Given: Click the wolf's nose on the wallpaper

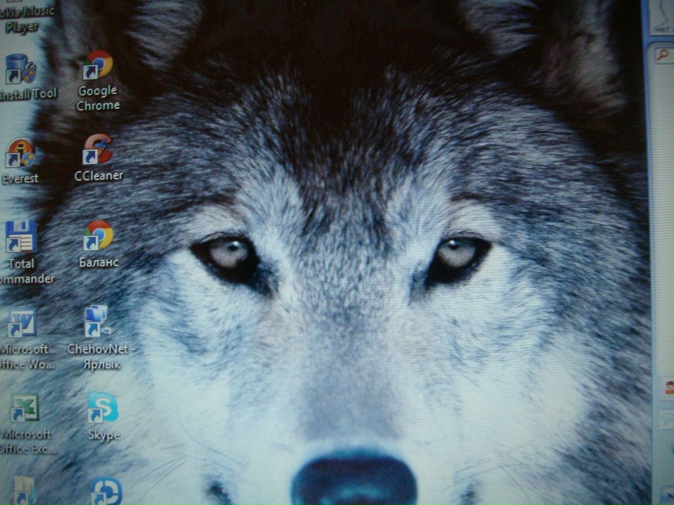Looking at the screenshot, I should (x=355, y=479).
